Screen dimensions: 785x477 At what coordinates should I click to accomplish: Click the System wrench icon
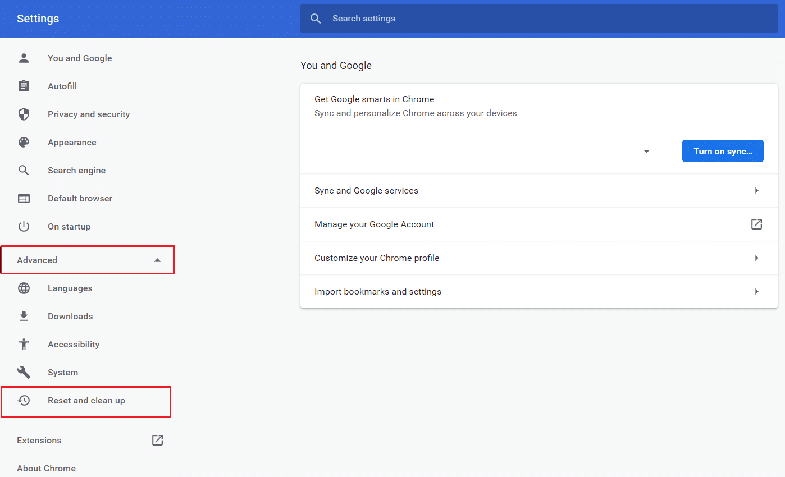click(x=24, y=372)
